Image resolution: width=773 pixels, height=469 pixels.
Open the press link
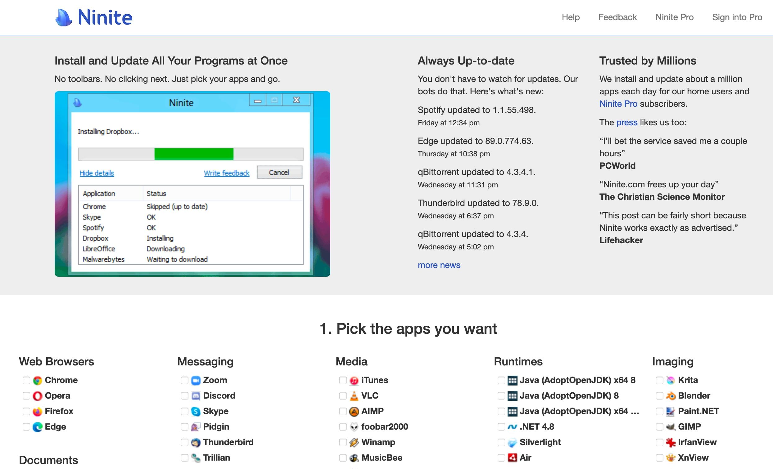point(626,123)
